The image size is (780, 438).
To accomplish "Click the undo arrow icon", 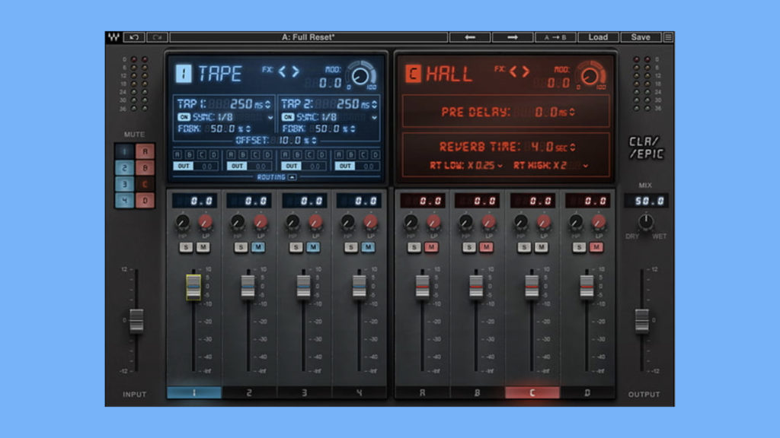I will tap(133, 36).
